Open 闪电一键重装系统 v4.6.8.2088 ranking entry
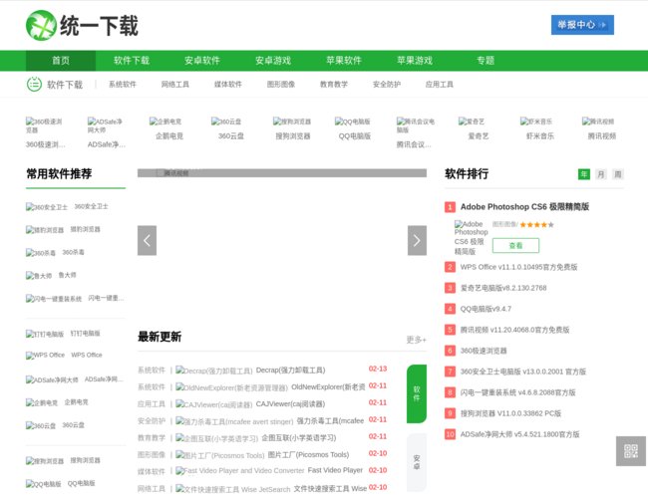The width and height of the screenshot is (648, 498). (x=517, y=392)
